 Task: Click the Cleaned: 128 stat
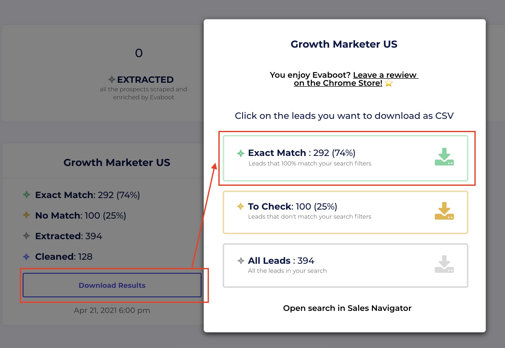(64, 256)
